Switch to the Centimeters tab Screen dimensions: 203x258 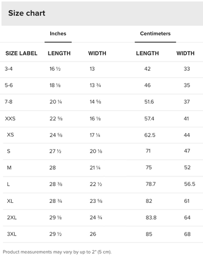click(155, 34)
